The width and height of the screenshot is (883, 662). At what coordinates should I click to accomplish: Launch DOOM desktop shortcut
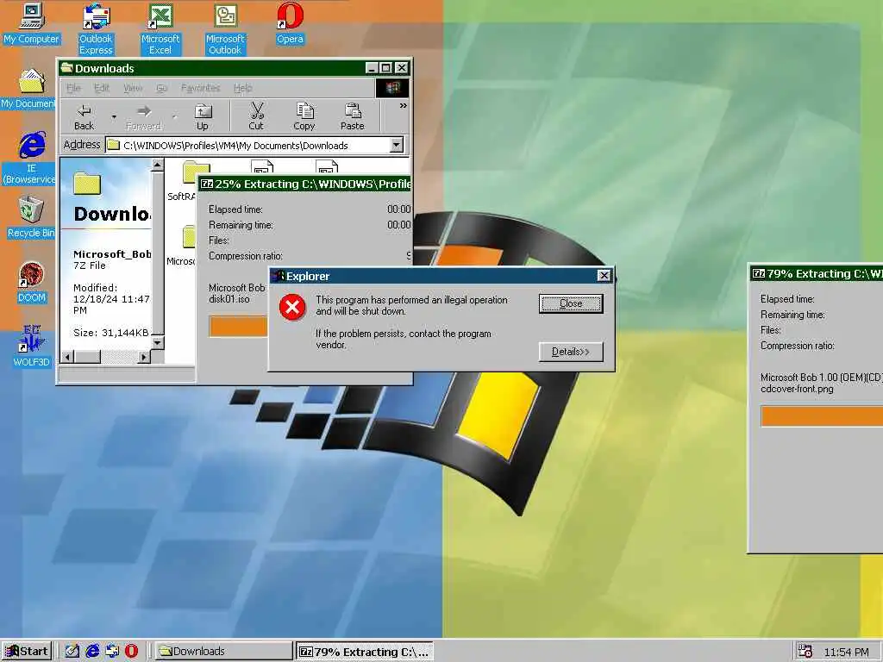click(32, 282)
